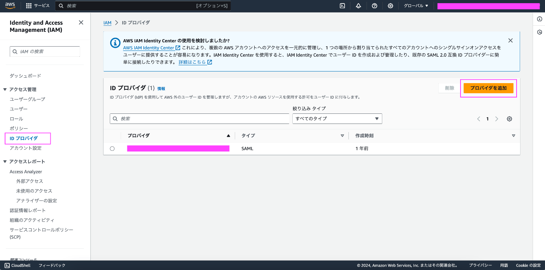Image resolution: width=545 pixels, height=270 pixels.
Task: Open the AWS IAM Identity Center link
Action: 151,48
